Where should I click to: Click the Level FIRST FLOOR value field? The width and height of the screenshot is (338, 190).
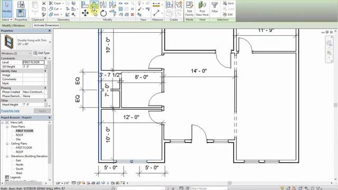[33, 62]
